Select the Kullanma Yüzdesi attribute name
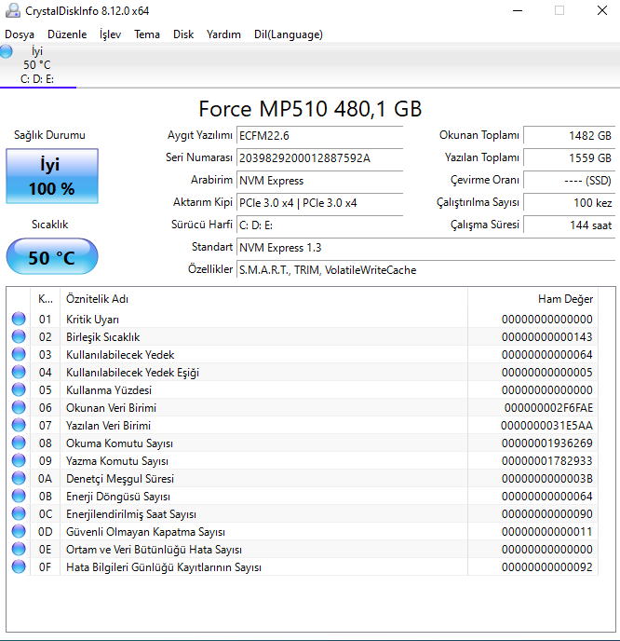This screenshot has height=641, width=620. [x=109, y=390]
